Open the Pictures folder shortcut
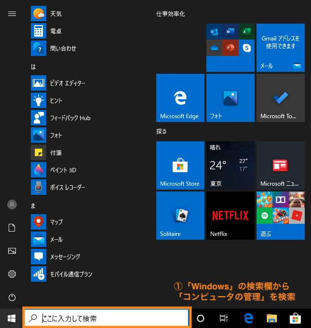 [12, 251]
